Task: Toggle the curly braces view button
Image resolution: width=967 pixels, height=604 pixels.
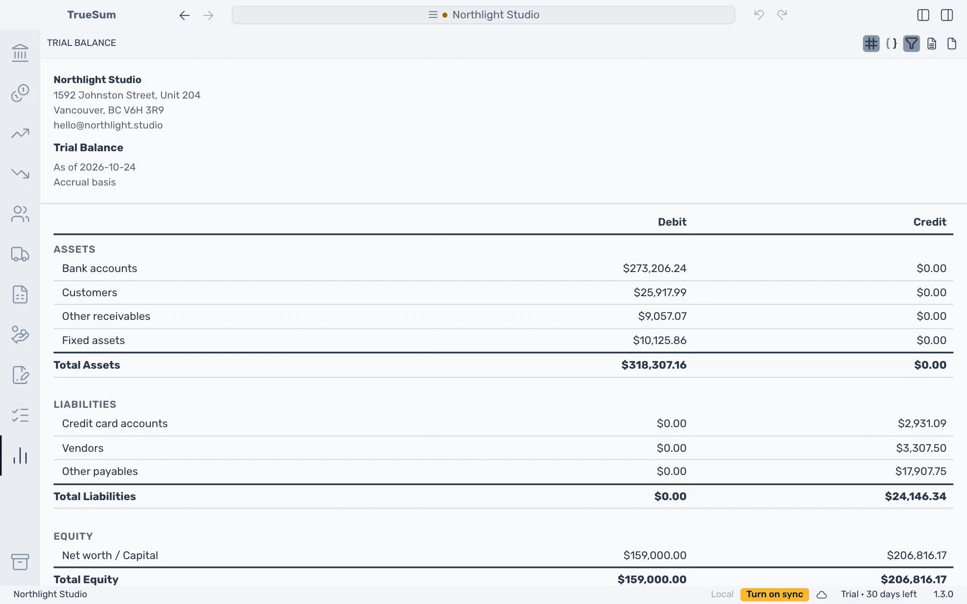Action: click(x=891, y=43)
